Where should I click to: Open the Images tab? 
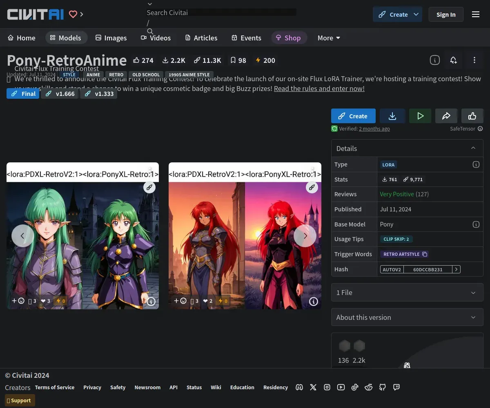click(x=111, y=38)
